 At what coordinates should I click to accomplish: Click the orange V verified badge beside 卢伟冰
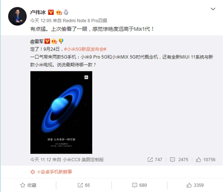tap(51, 12)
